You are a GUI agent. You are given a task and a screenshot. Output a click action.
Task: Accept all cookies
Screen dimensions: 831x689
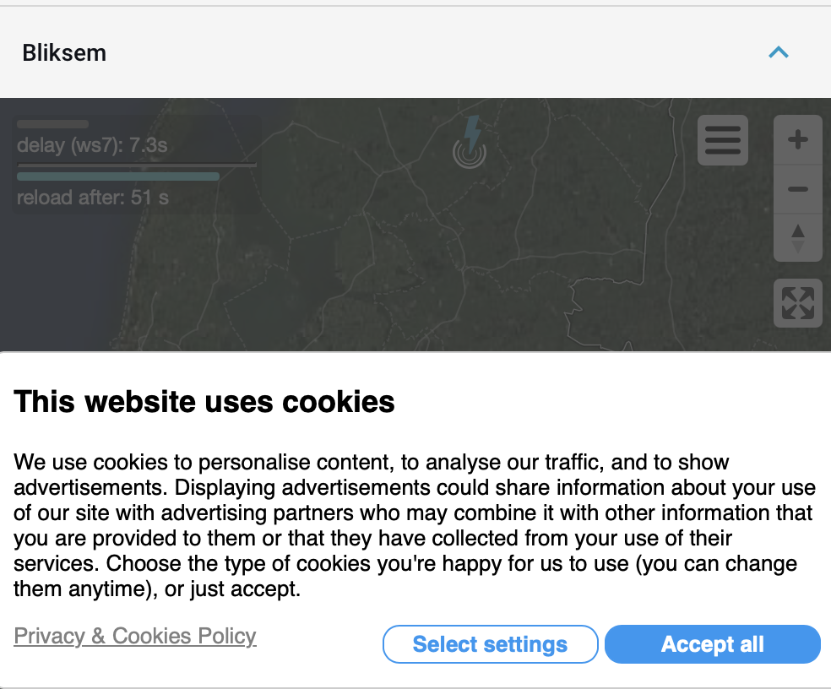(712, 644)
